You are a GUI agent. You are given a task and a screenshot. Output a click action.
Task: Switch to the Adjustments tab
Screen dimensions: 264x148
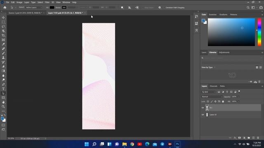point(224,52)
